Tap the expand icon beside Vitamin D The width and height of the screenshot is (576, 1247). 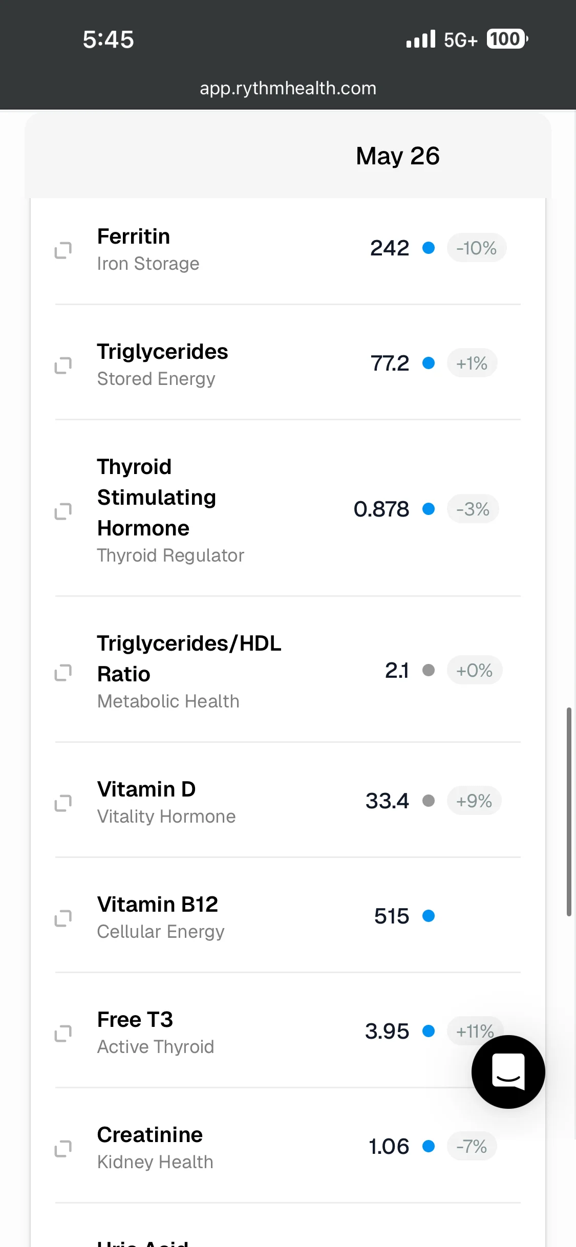pos(63,803)
